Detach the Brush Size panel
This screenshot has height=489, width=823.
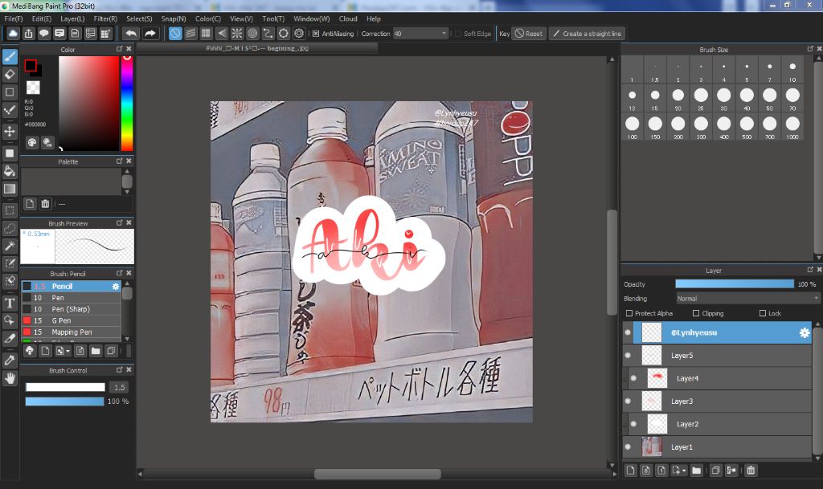[x=810, y=49]
